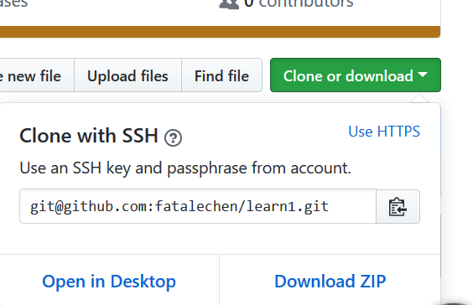Click the Create new file button
This screenshot has height=305, width=473.
click(x=37, y=75)
